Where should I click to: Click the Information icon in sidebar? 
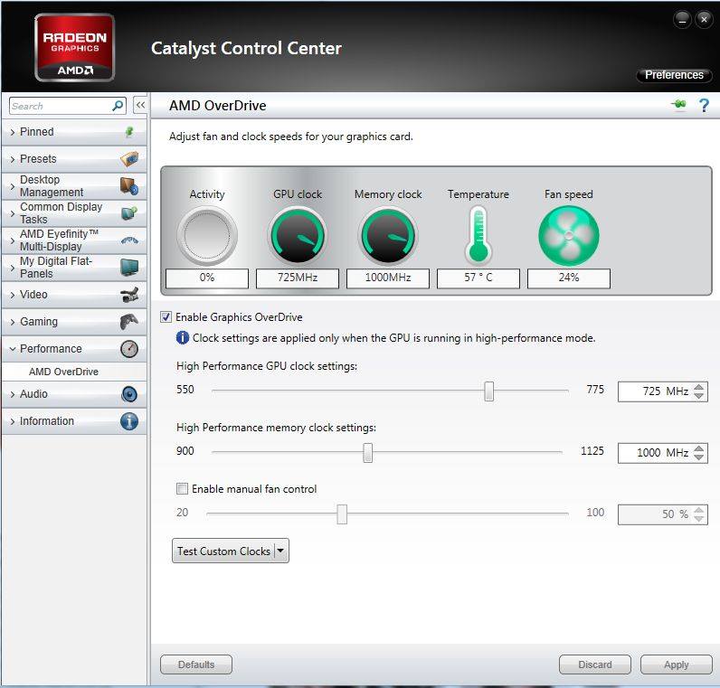[x=129, y=421]
